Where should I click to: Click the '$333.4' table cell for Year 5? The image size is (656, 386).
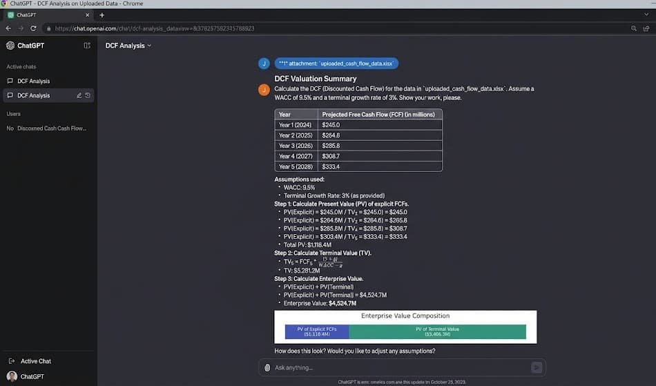pyautogui.click(x=380, y=166)
